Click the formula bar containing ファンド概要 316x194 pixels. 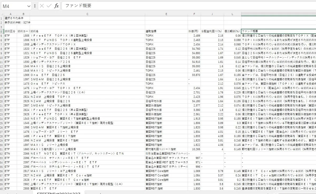[189, 6]
